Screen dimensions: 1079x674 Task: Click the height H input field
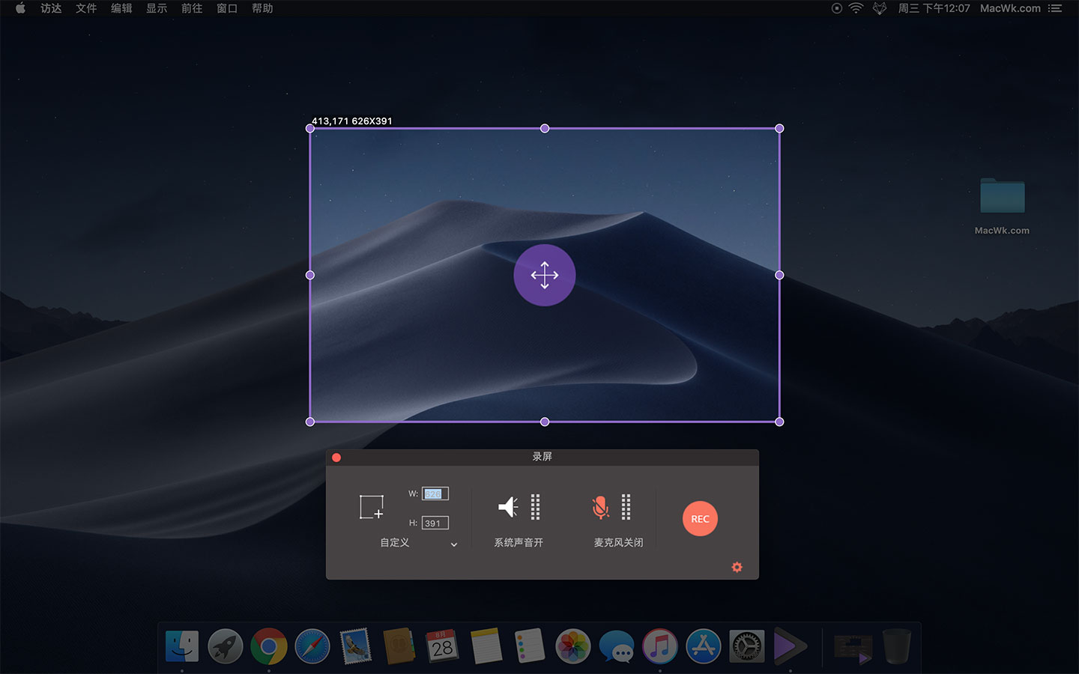435,523
